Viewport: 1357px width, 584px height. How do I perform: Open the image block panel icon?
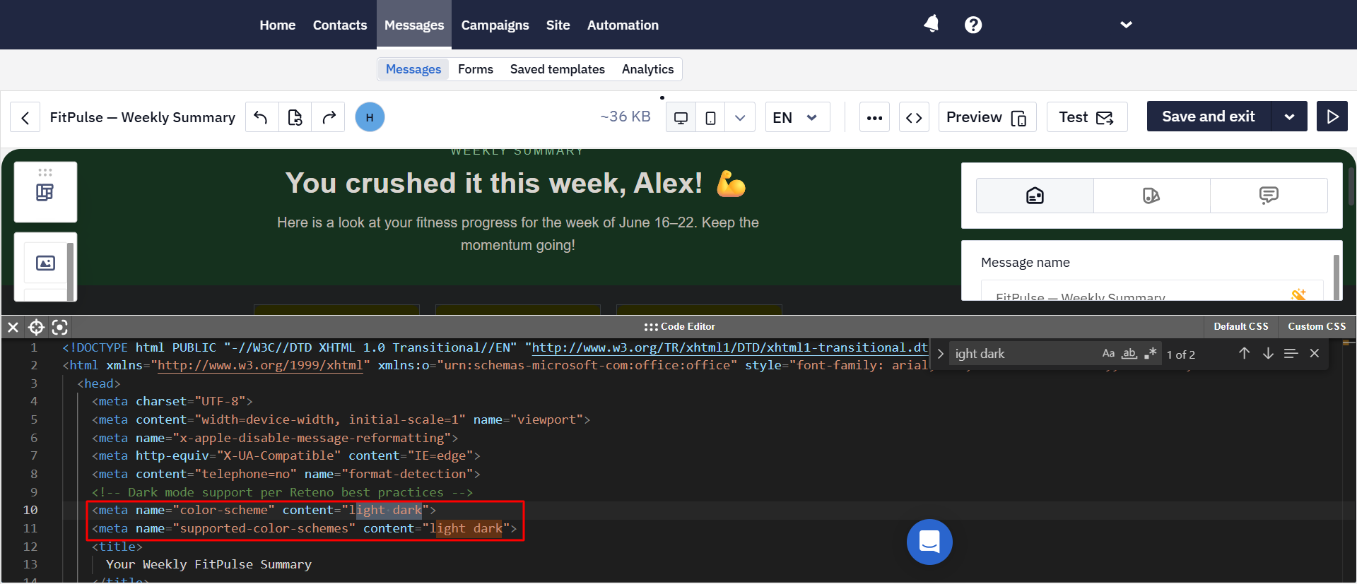pyautogui.click(x=45, y=263)
